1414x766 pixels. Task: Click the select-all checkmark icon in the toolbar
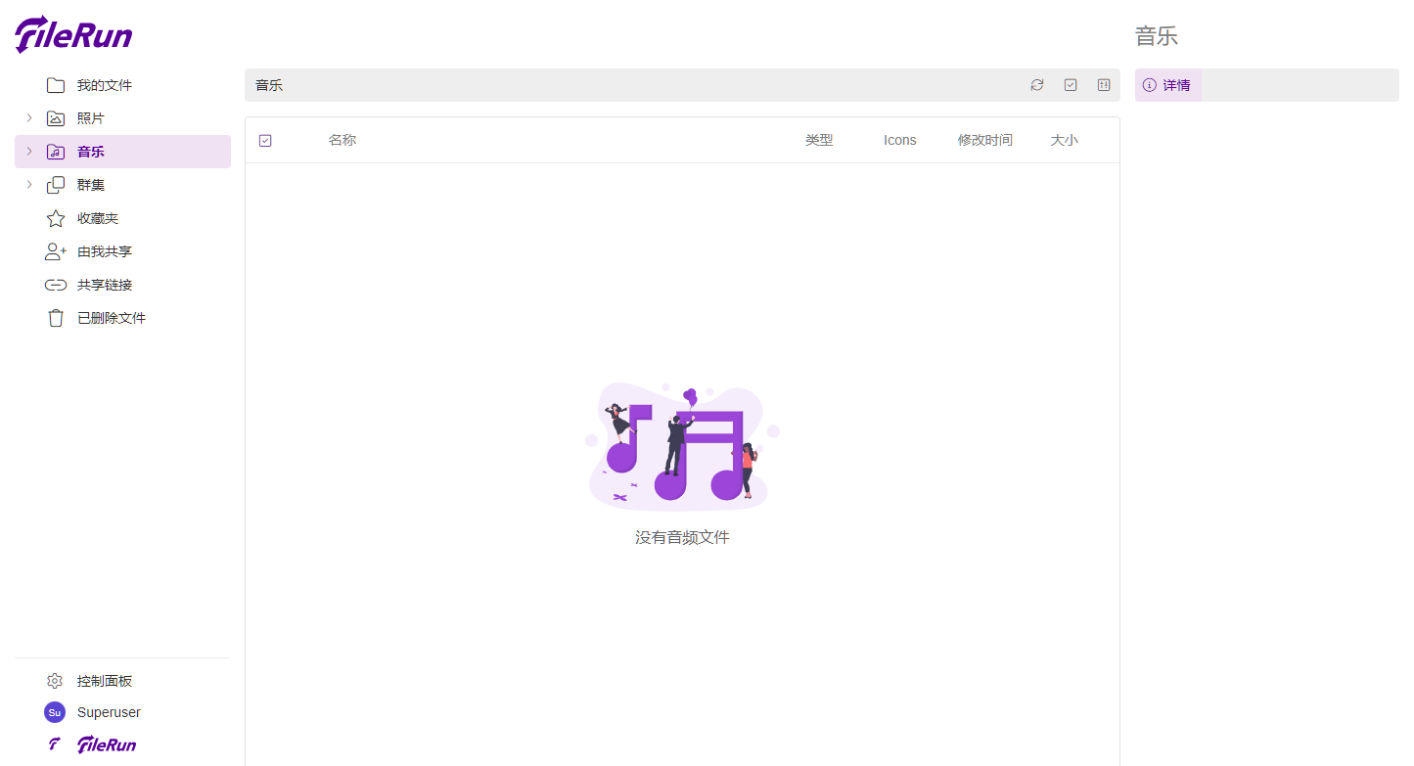1071,85
